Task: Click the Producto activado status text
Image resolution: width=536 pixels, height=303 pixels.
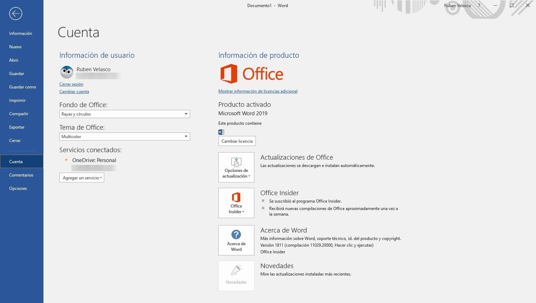Action: [x=245, y=105]
